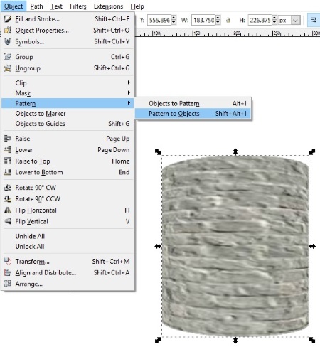Click the Group icon in Object menu

8,57
